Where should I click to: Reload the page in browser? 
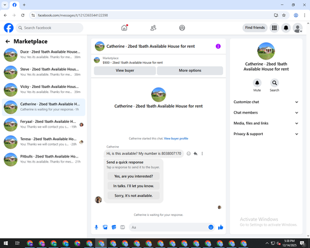pyautogui.click(x=23, y=15)
